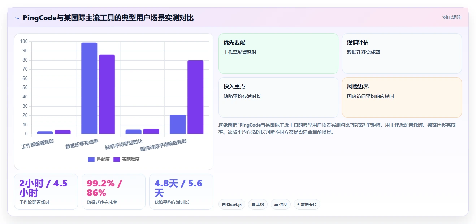Toggle the 匹配度 legend entry
Viewport: 476px width, 224px height.
(x=99, y=159)
